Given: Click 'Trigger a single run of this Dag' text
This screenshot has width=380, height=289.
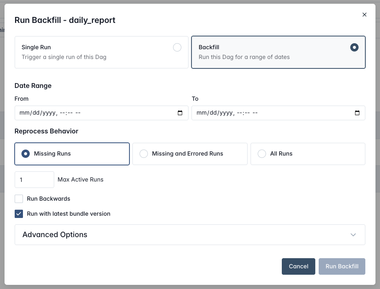Looking at the screenshot, I should (64, 57).
